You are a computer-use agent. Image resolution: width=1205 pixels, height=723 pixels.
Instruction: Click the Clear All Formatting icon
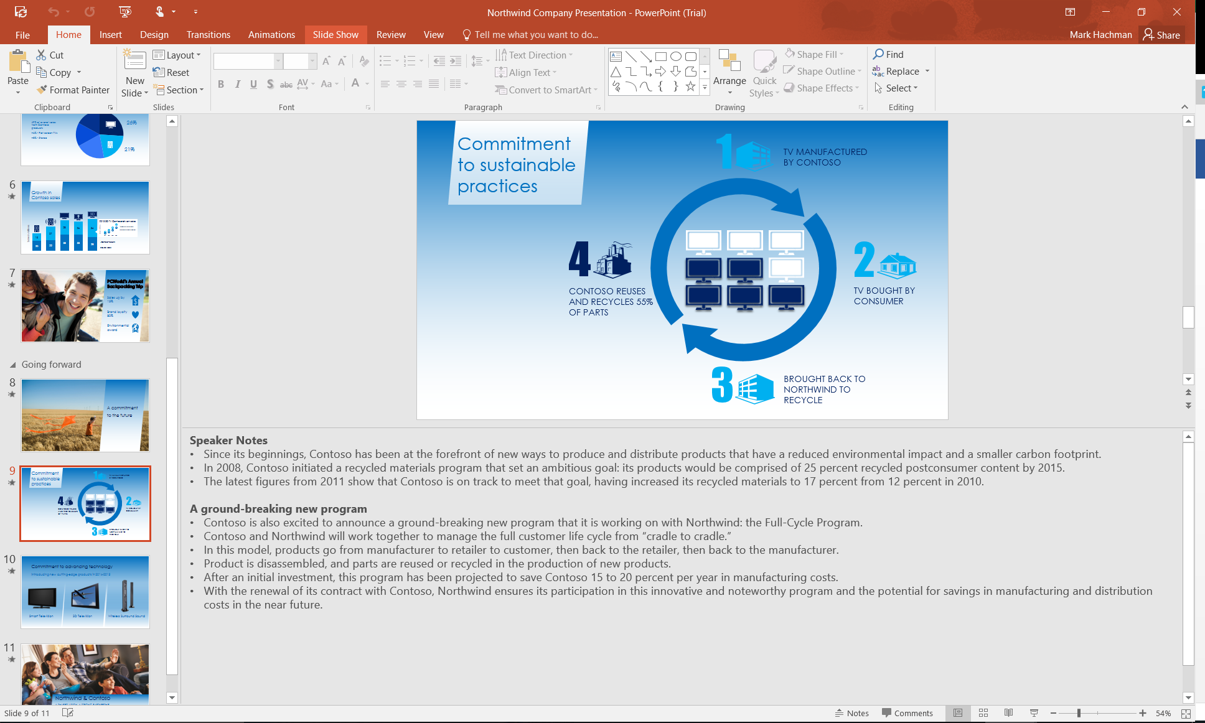point(364,61)
